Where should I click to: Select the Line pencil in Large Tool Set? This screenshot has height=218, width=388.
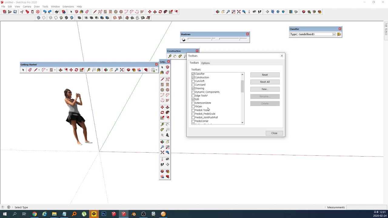pos(162,79)
